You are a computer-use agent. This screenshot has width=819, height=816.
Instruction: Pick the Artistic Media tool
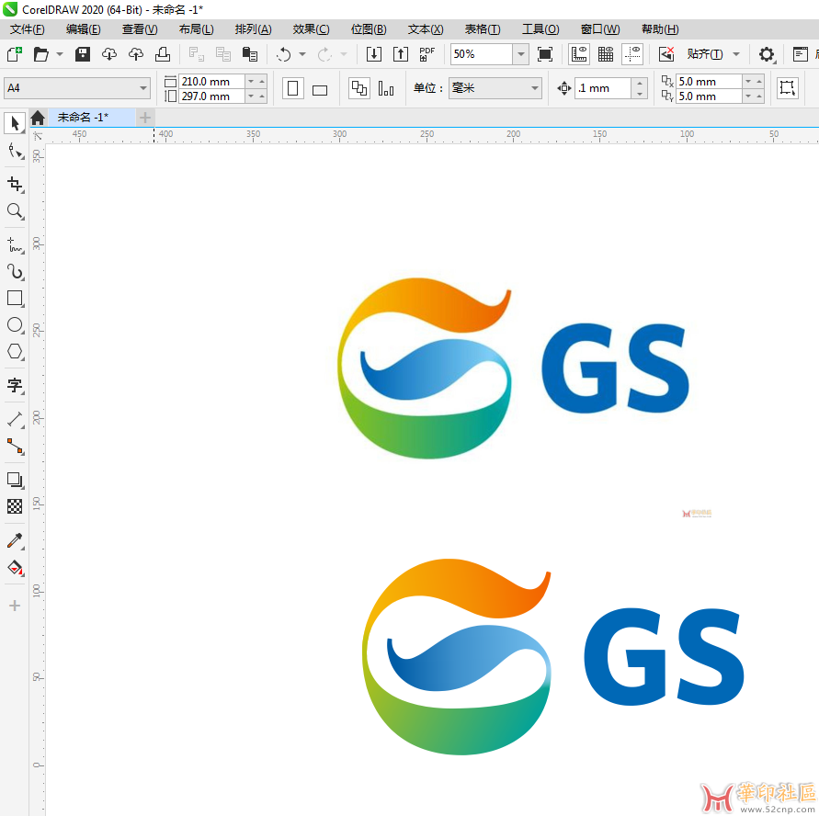(15, 271)
